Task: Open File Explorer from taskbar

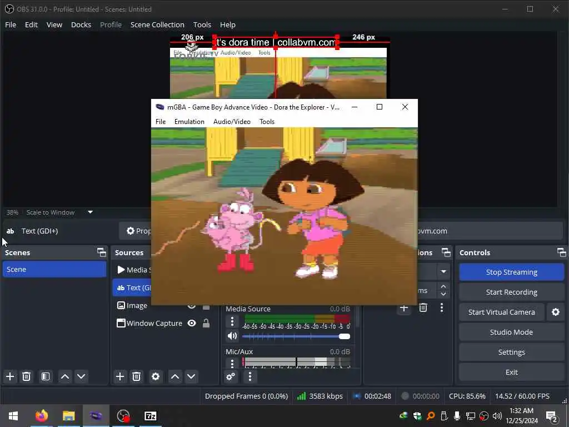Action: (x=68, y=416)
